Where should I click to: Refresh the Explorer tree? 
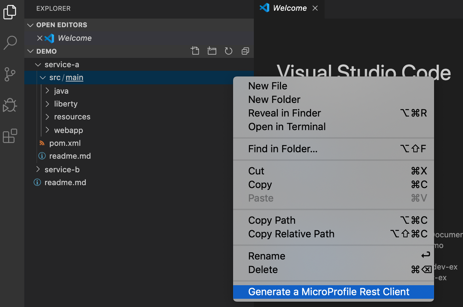(228, 51)
